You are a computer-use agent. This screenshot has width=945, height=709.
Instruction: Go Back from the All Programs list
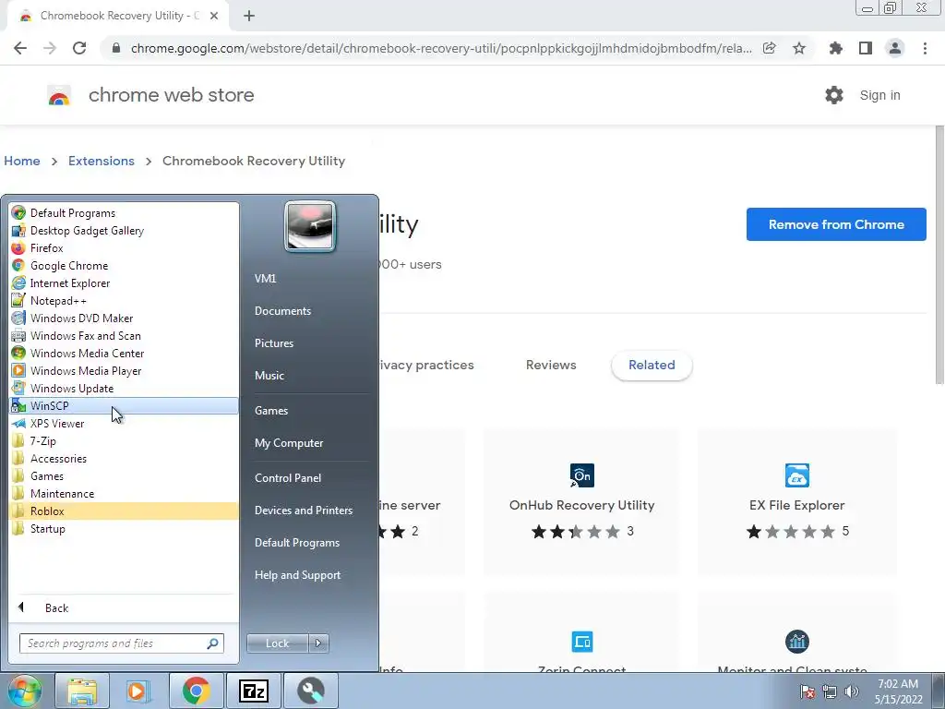(124, 607)
